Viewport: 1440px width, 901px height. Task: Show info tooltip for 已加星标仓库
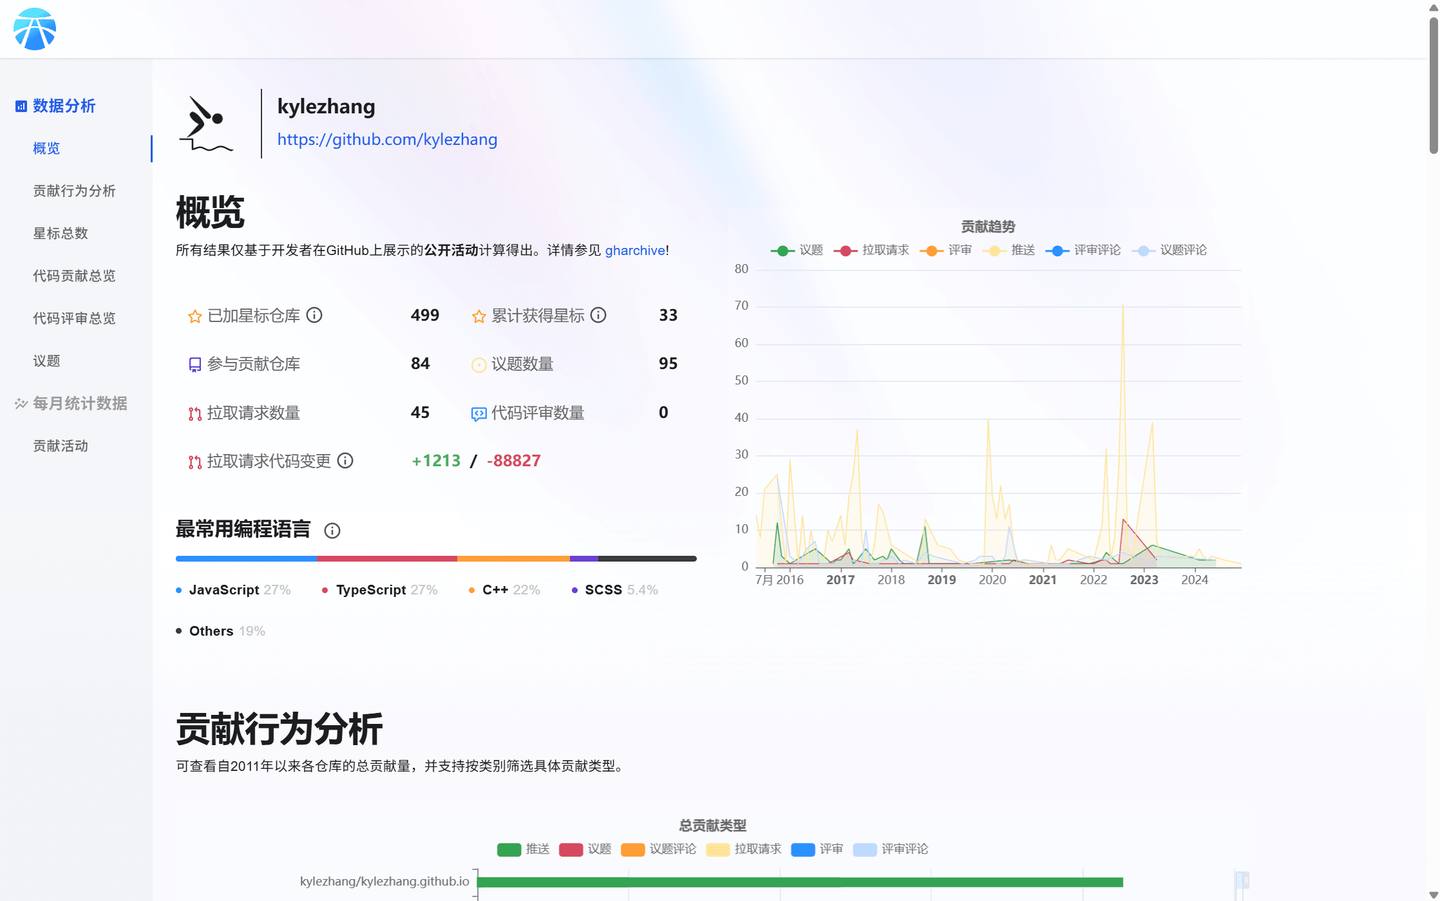click(314, 315)
